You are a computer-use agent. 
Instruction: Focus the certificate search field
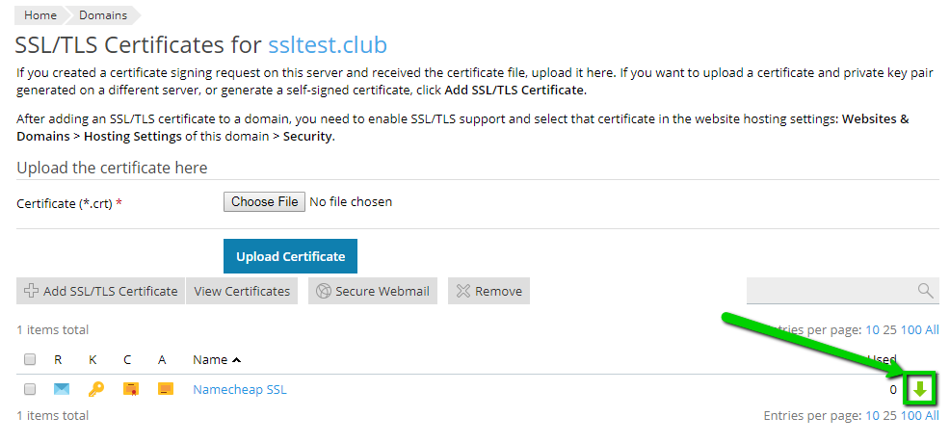point(829,291)
